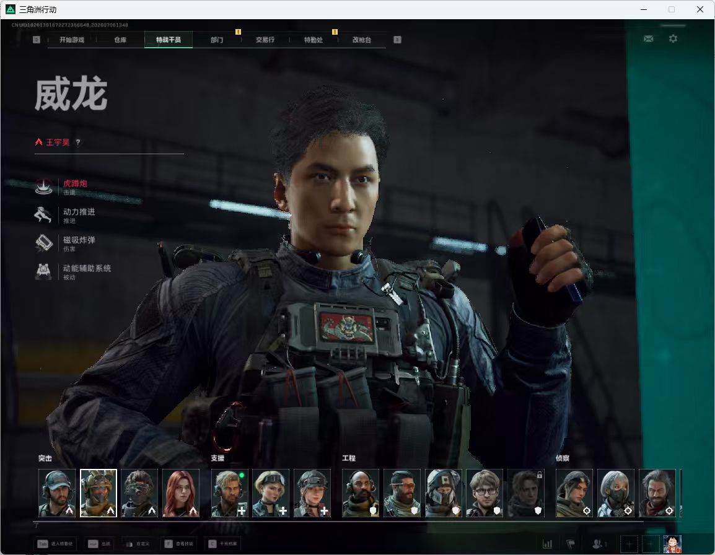Select the 磁吸炸弹 skill icon
The width and height of the screenshot is (715, 555).
pos(44,243)
